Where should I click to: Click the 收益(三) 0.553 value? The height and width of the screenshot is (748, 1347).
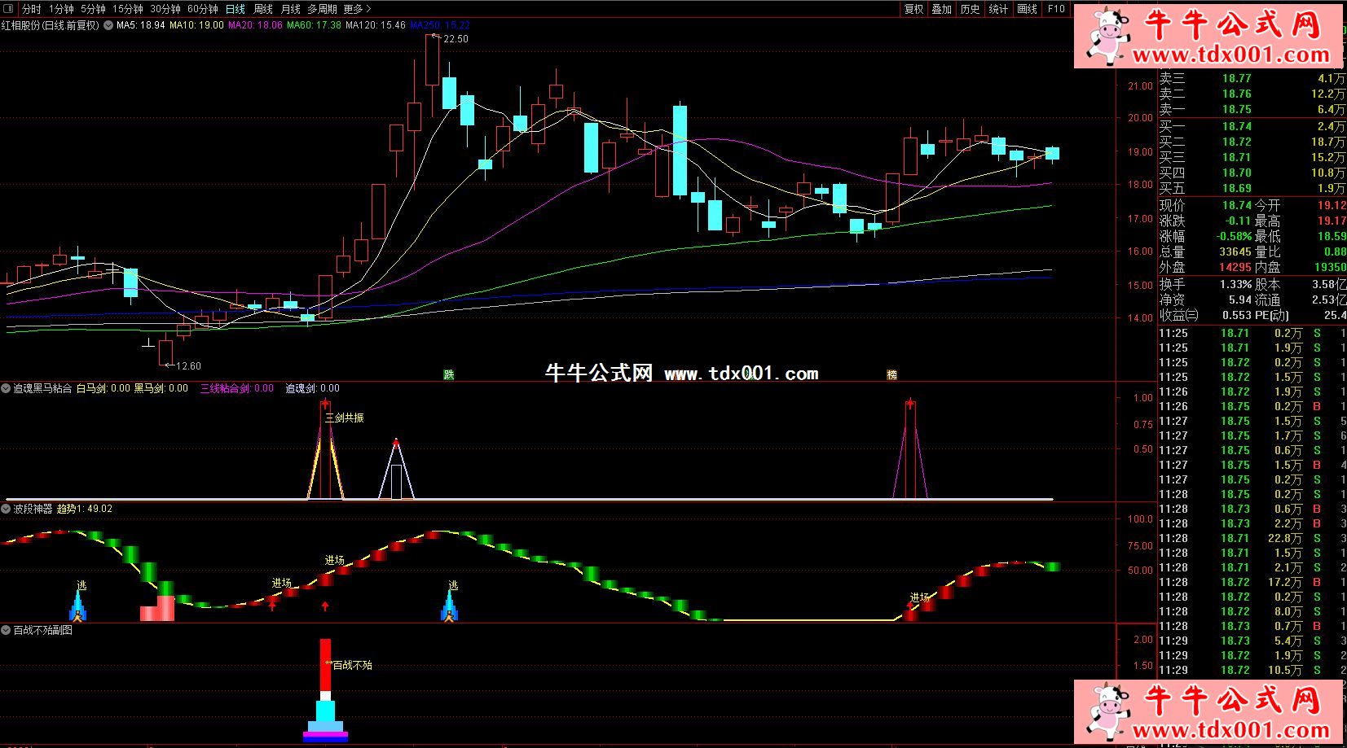point(1236,315)
